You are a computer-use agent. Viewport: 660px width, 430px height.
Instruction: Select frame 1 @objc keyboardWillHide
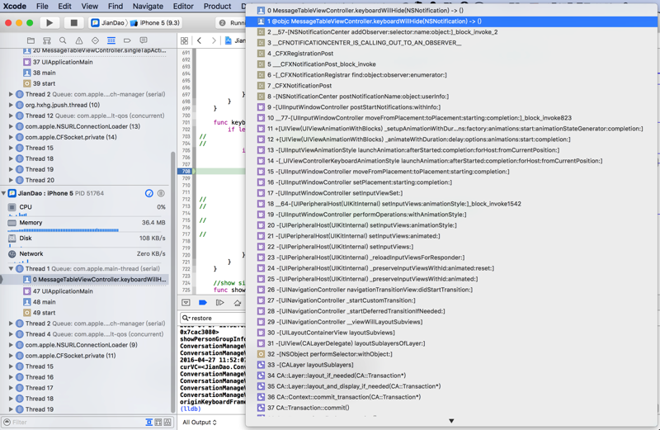[x=451, y=21]
